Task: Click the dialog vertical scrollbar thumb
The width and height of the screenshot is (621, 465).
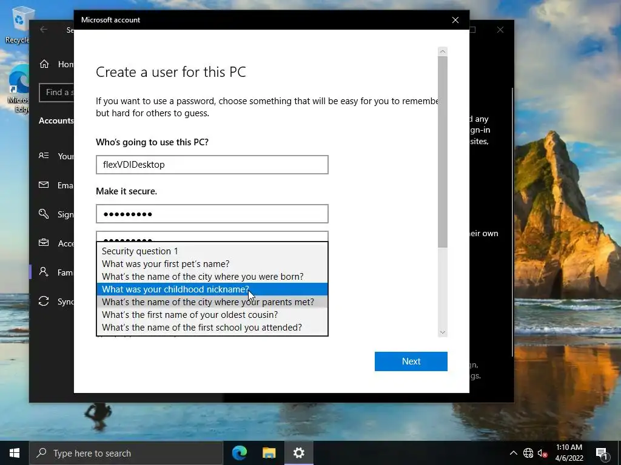Action: point(442,152)
